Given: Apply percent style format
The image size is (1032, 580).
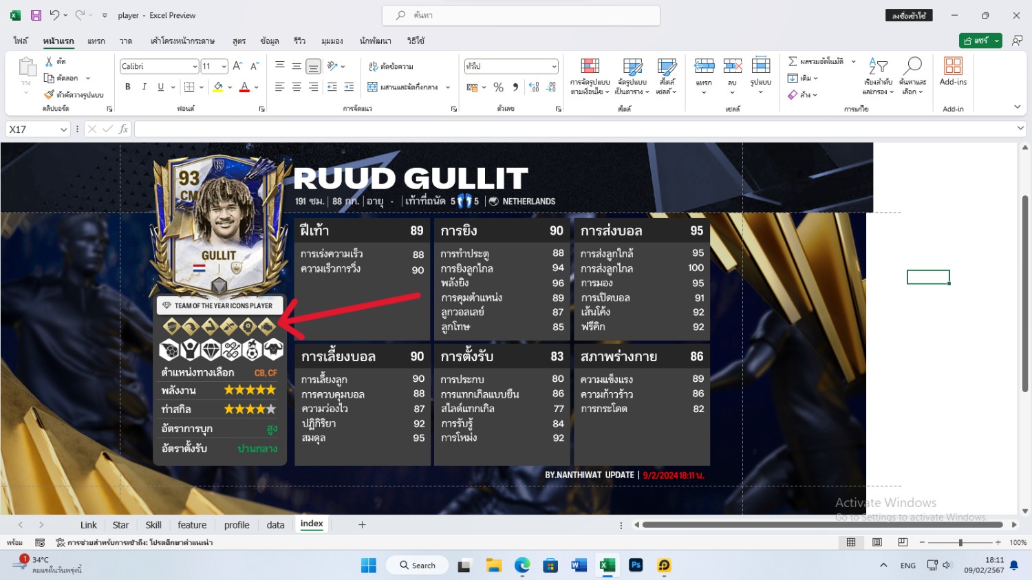Looking at the screenshot, I should click(x=499, y=87).
